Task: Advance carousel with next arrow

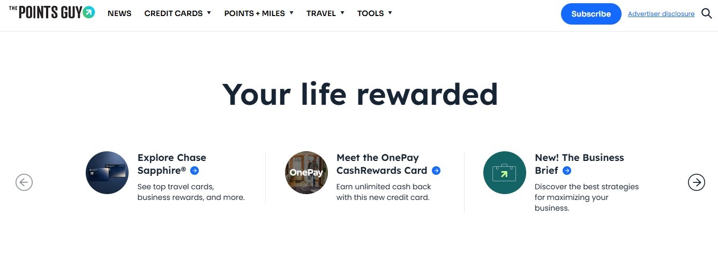Action: [x=696, y=182]
